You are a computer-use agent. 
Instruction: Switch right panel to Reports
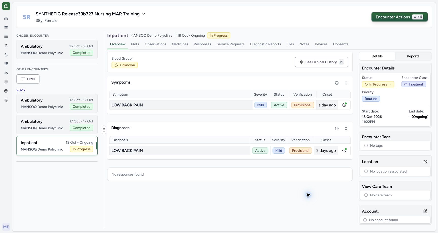point(413,56)
